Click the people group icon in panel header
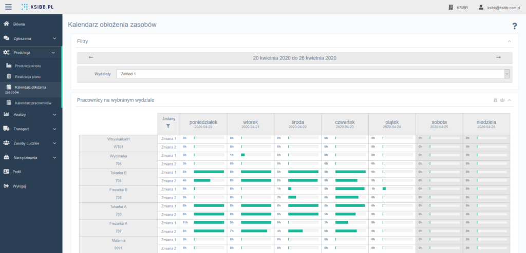526x253 pixels. (502, 100)
